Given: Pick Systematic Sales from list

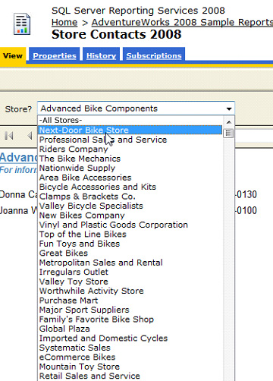Looking at the screenshot, I should (130, 348).
